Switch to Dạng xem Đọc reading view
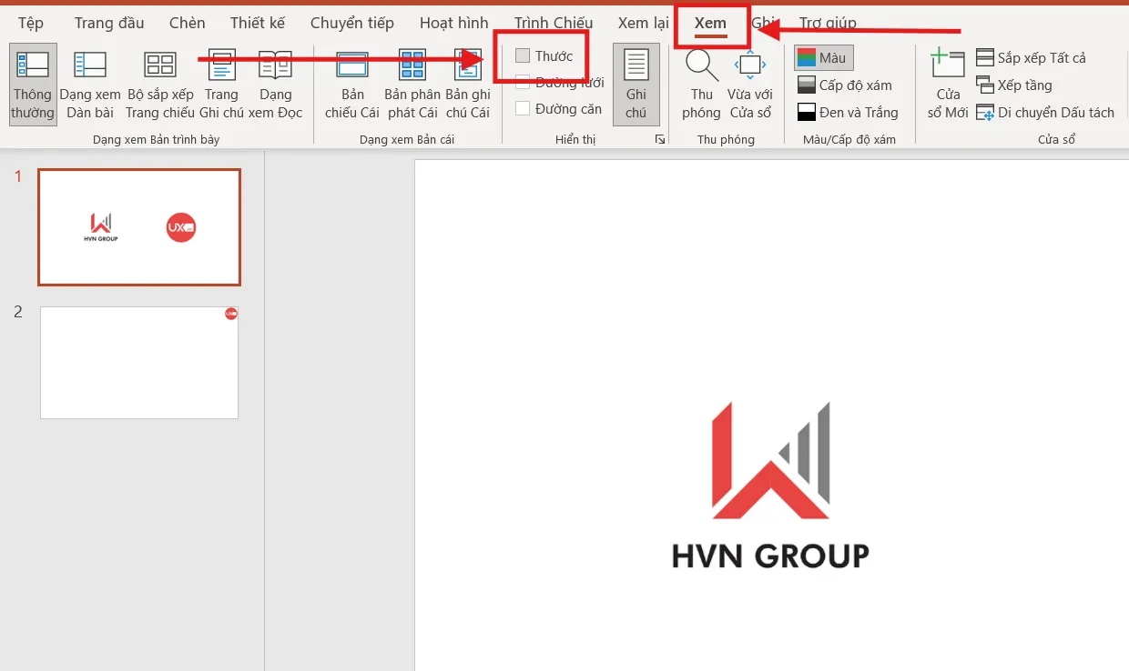 point(275,85)
